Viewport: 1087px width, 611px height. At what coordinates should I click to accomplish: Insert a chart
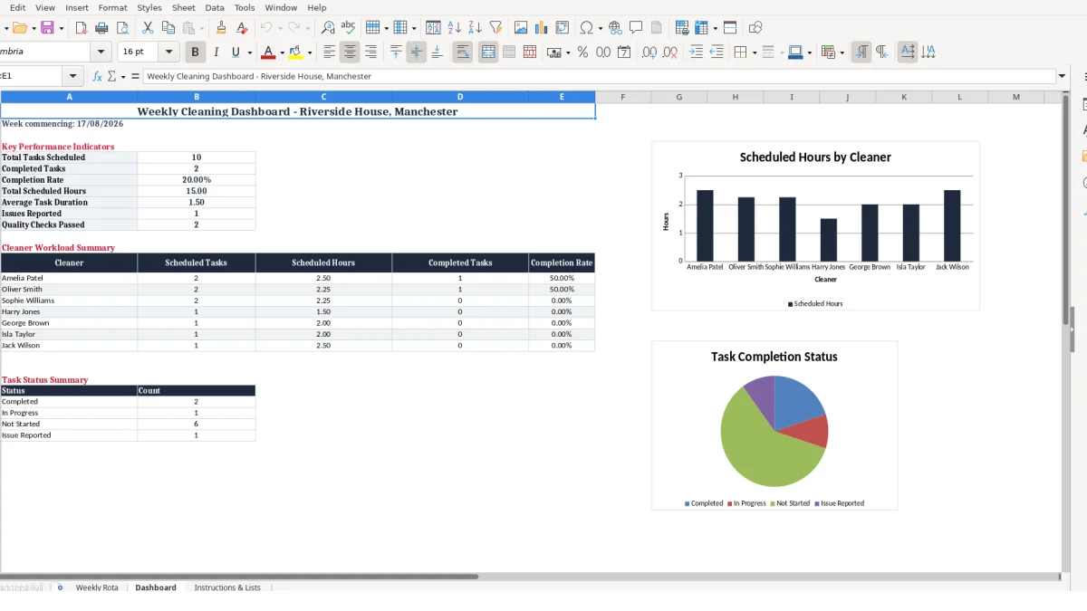click(542, 28)
